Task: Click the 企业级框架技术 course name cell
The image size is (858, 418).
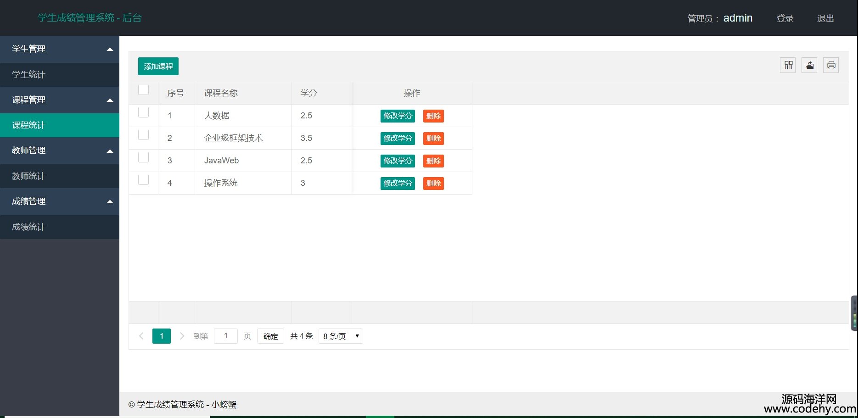Action: pyautogui.click(x=243, y=138)
